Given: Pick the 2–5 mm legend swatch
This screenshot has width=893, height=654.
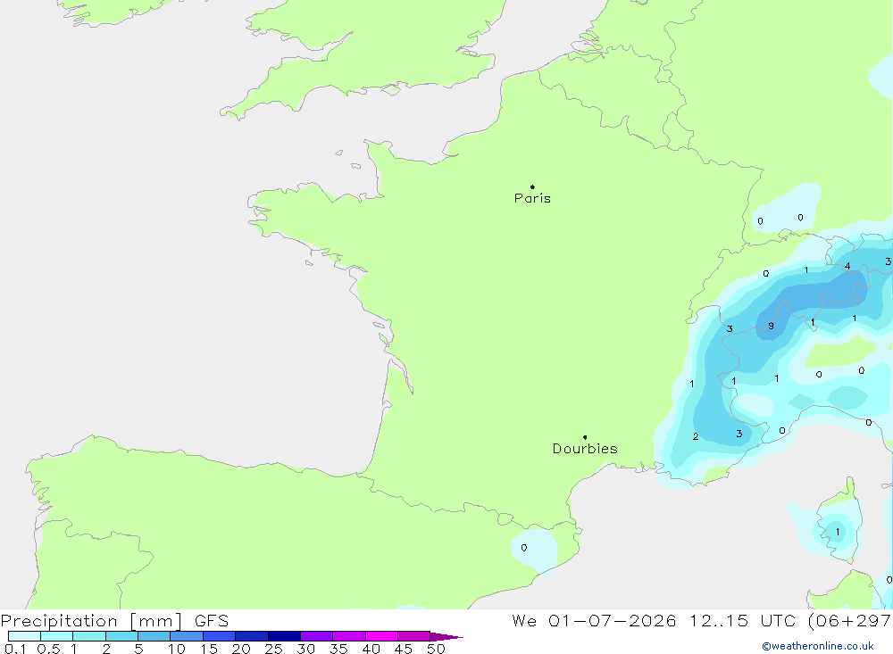Looking at the screenshot, I should pyautogui.click(x=121, y=636).
